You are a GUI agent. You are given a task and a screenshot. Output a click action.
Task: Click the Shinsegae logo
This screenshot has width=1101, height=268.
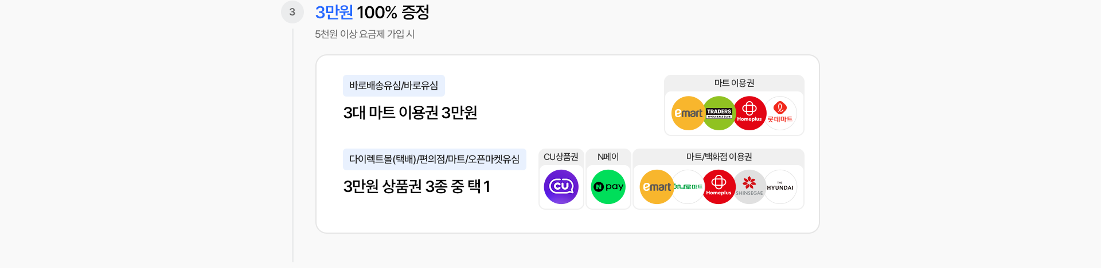(x=749, y=187)
